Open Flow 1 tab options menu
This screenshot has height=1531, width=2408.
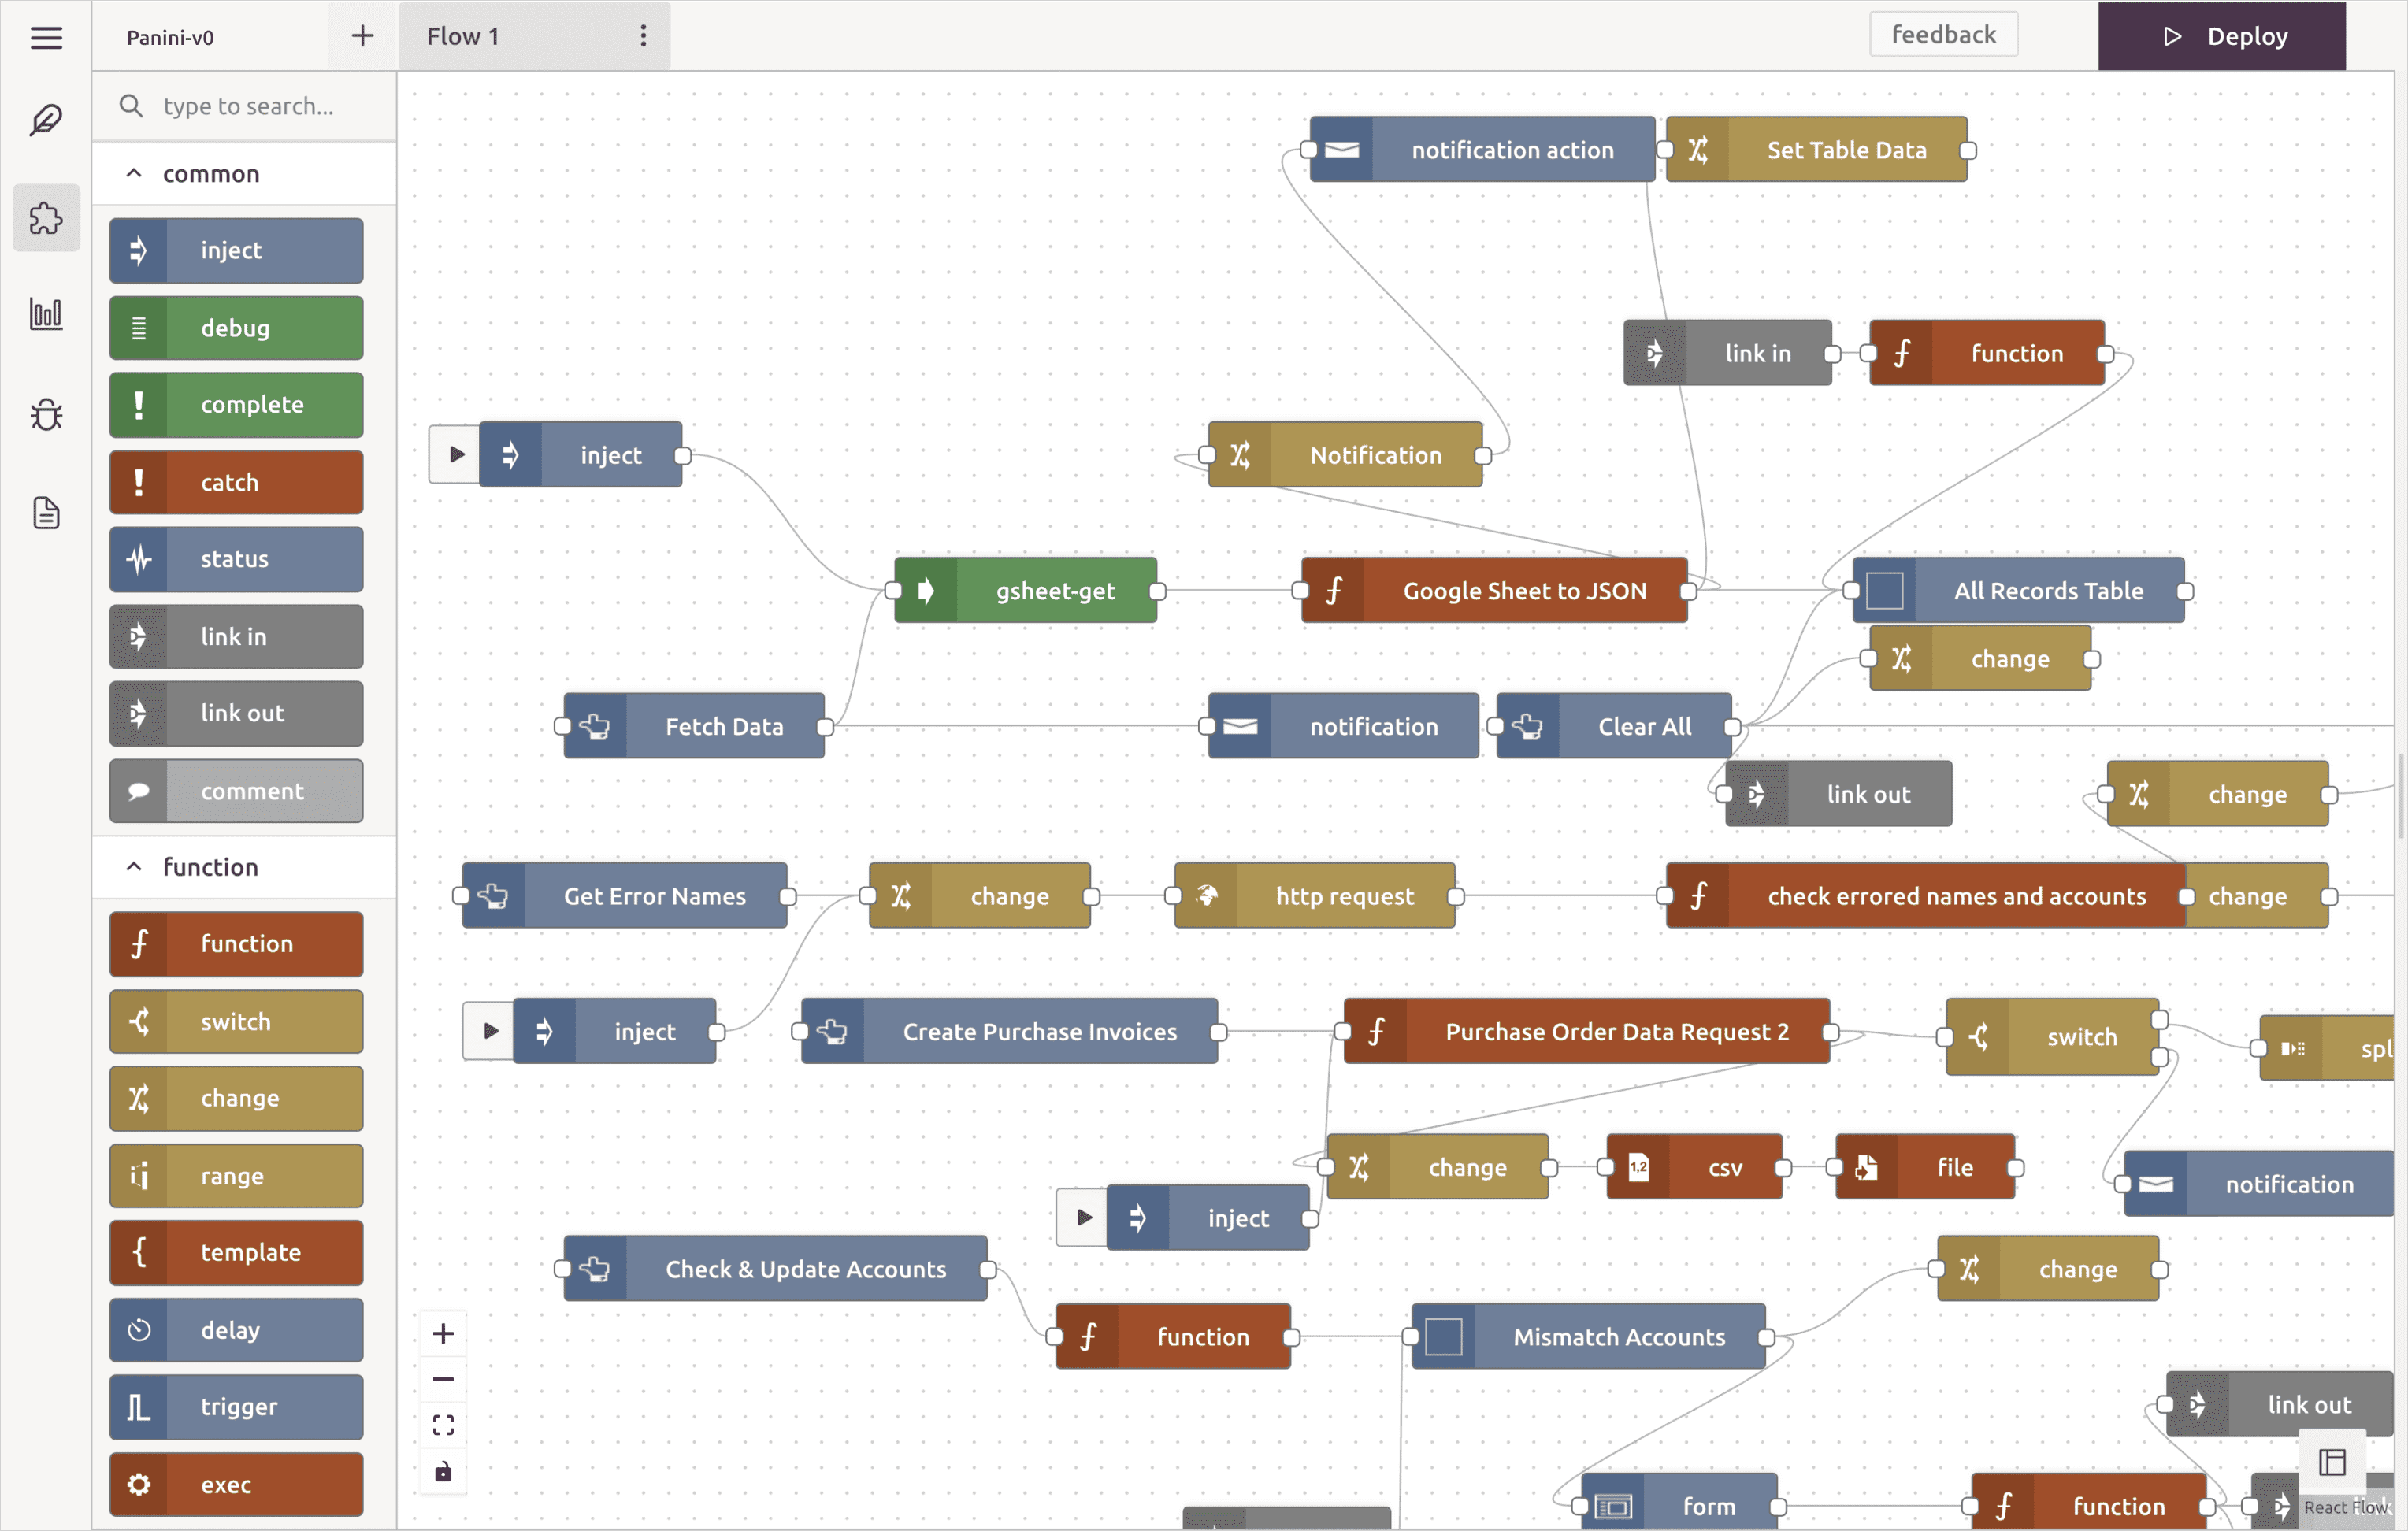[643, 36]
